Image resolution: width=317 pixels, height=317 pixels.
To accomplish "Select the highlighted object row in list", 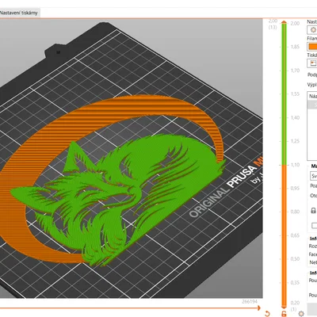I will coord(313,105).
